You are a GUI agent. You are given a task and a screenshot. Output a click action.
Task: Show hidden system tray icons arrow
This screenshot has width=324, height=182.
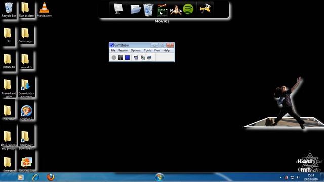(280, 177)
